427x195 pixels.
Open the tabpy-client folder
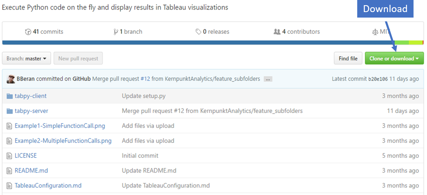30,96
